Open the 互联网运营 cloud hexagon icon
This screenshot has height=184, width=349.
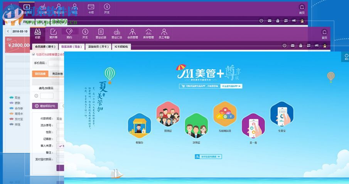click(x=225, y=113)
